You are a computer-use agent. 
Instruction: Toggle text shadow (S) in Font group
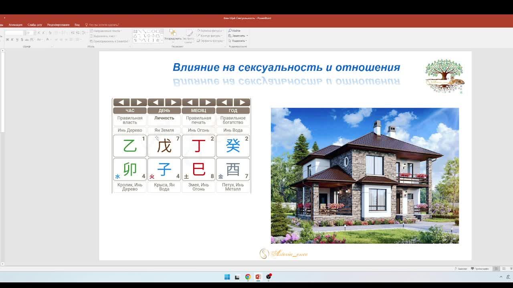pyautogui.click(x=21, y=40)
